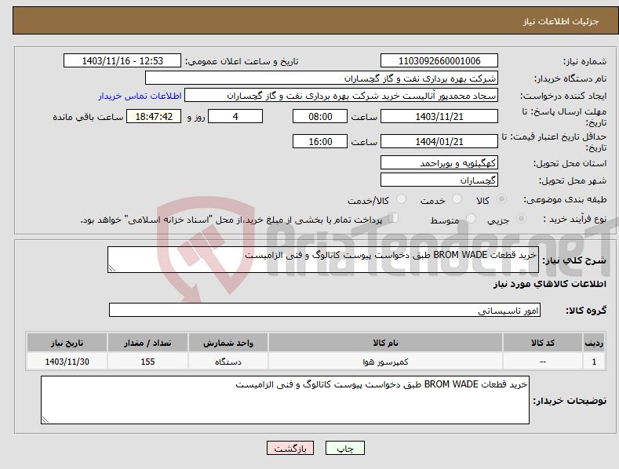Click the چاپ (print) button
This screenshot has height=469, width=619.
tap(344, 448)
